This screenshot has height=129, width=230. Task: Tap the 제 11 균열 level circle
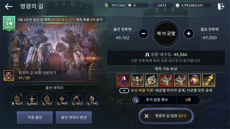[x=166, y=34]
